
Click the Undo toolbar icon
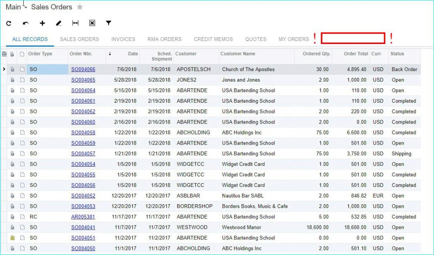[x=26, y=23]
